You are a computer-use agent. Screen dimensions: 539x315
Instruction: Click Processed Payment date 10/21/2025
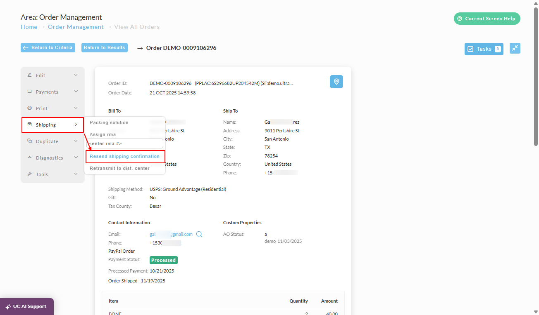pyautogui.click(x=162, y=271)
